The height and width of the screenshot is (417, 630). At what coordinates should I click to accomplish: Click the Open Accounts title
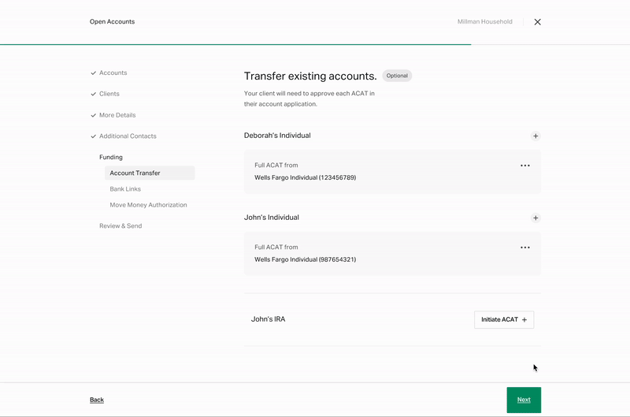[112, 22]
